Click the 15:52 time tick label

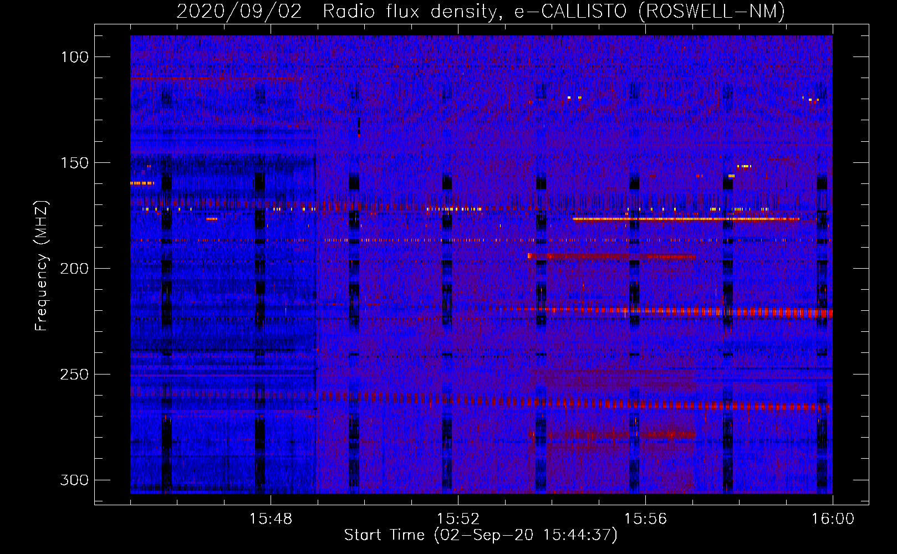click(x=458, y=519)
